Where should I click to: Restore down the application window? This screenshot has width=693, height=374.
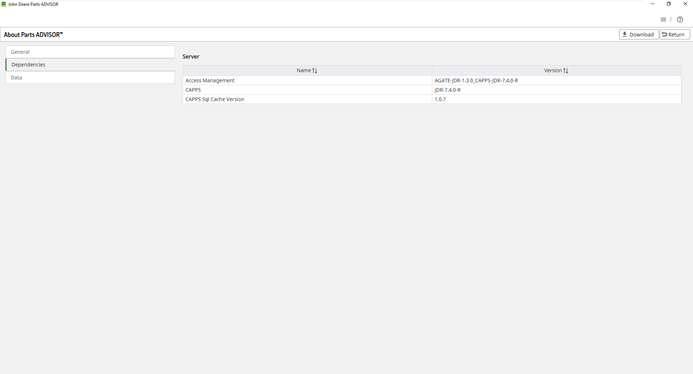669,4
